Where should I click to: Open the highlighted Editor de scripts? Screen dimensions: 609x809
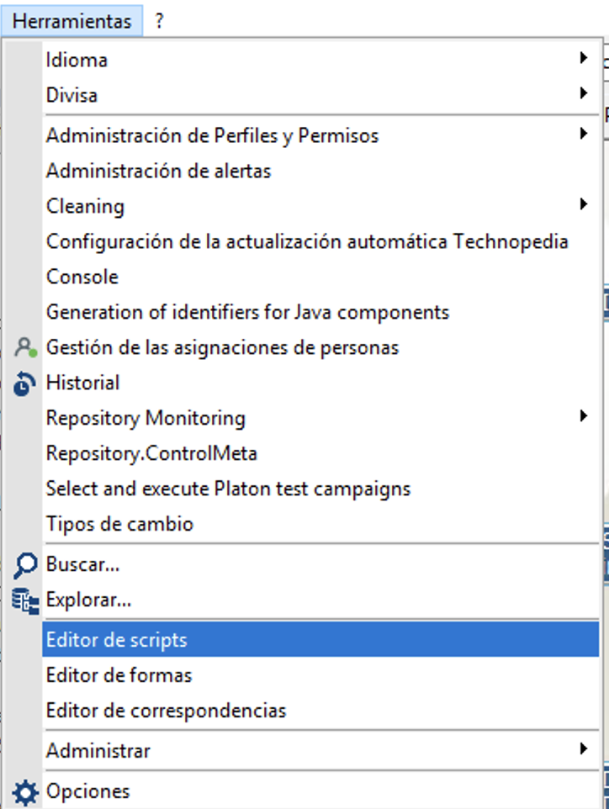click(320, 640)
